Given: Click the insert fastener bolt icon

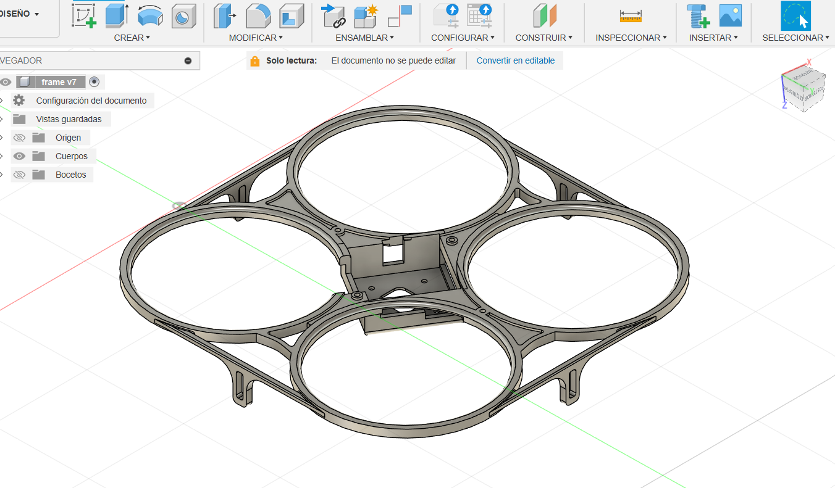Looking at the screenshot, I should tap(698, 15).
